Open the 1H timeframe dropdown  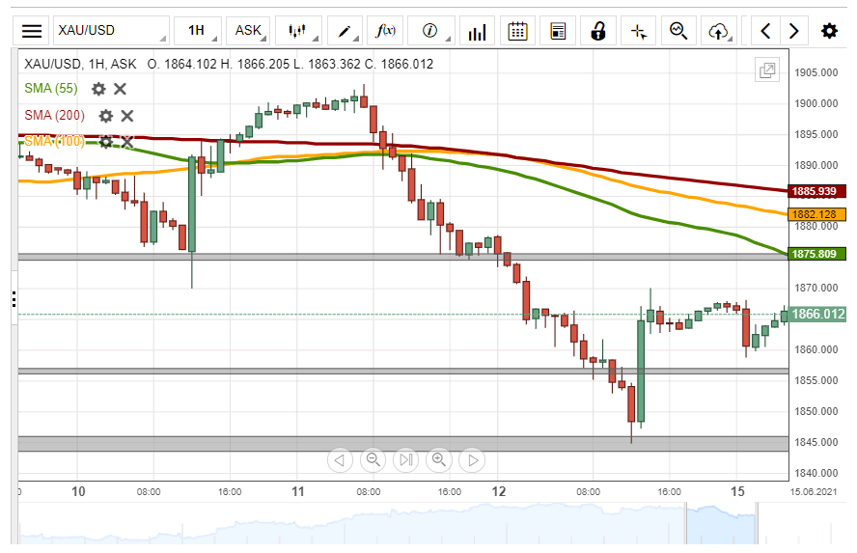pos(197,31)
